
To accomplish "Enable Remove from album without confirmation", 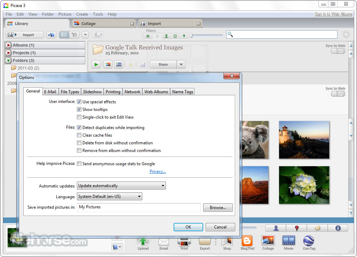I will [x=79, y=151].
